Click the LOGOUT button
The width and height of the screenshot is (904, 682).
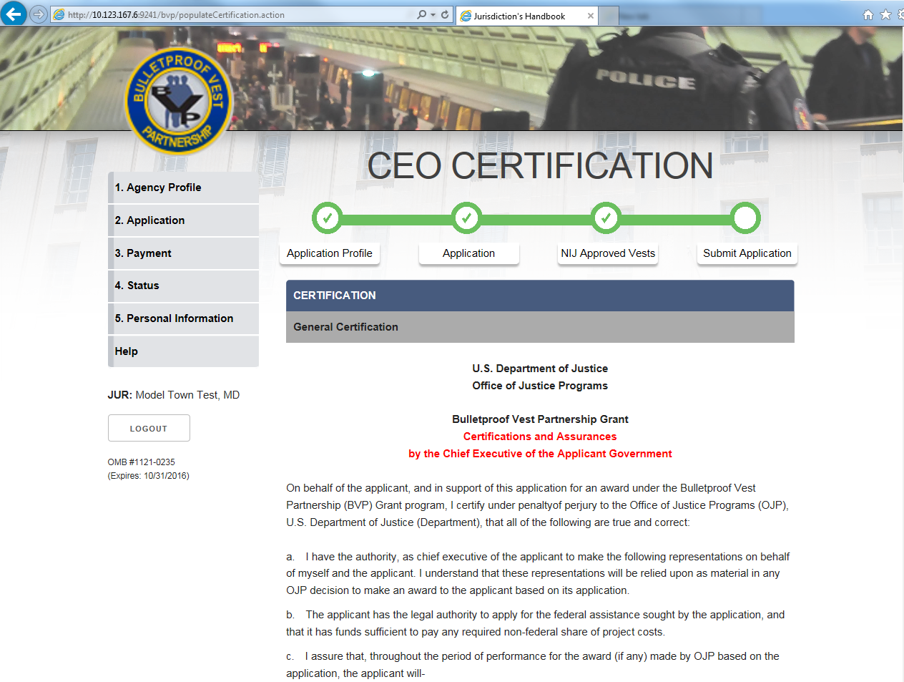coord(149,428)
